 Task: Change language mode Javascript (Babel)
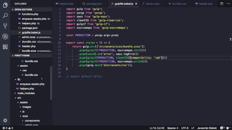click(207, 128)
